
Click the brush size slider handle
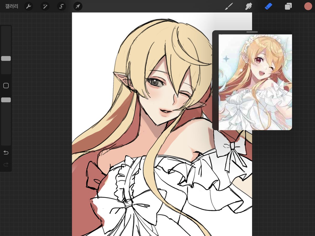coord(6,58)
